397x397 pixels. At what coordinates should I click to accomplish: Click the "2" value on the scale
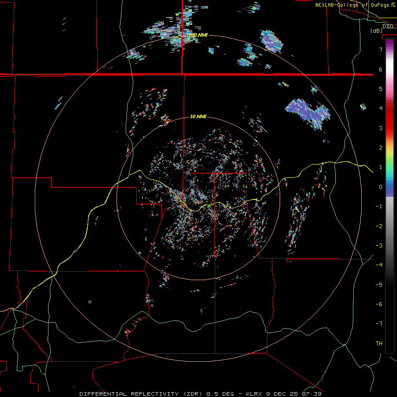[381, 148]
